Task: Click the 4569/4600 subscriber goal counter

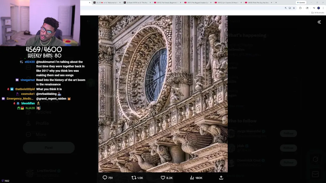Action: 44,49
